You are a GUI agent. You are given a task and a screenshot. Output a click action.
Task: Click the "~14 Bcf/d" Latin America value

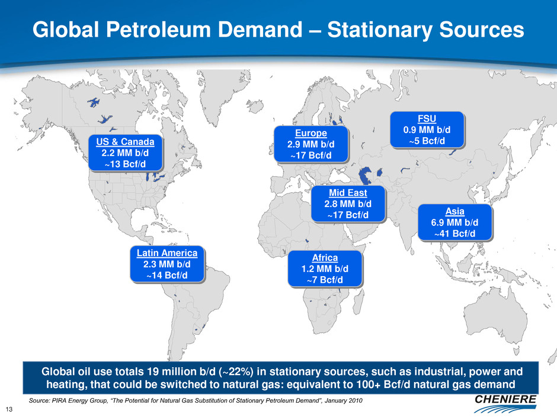(167, 275)
